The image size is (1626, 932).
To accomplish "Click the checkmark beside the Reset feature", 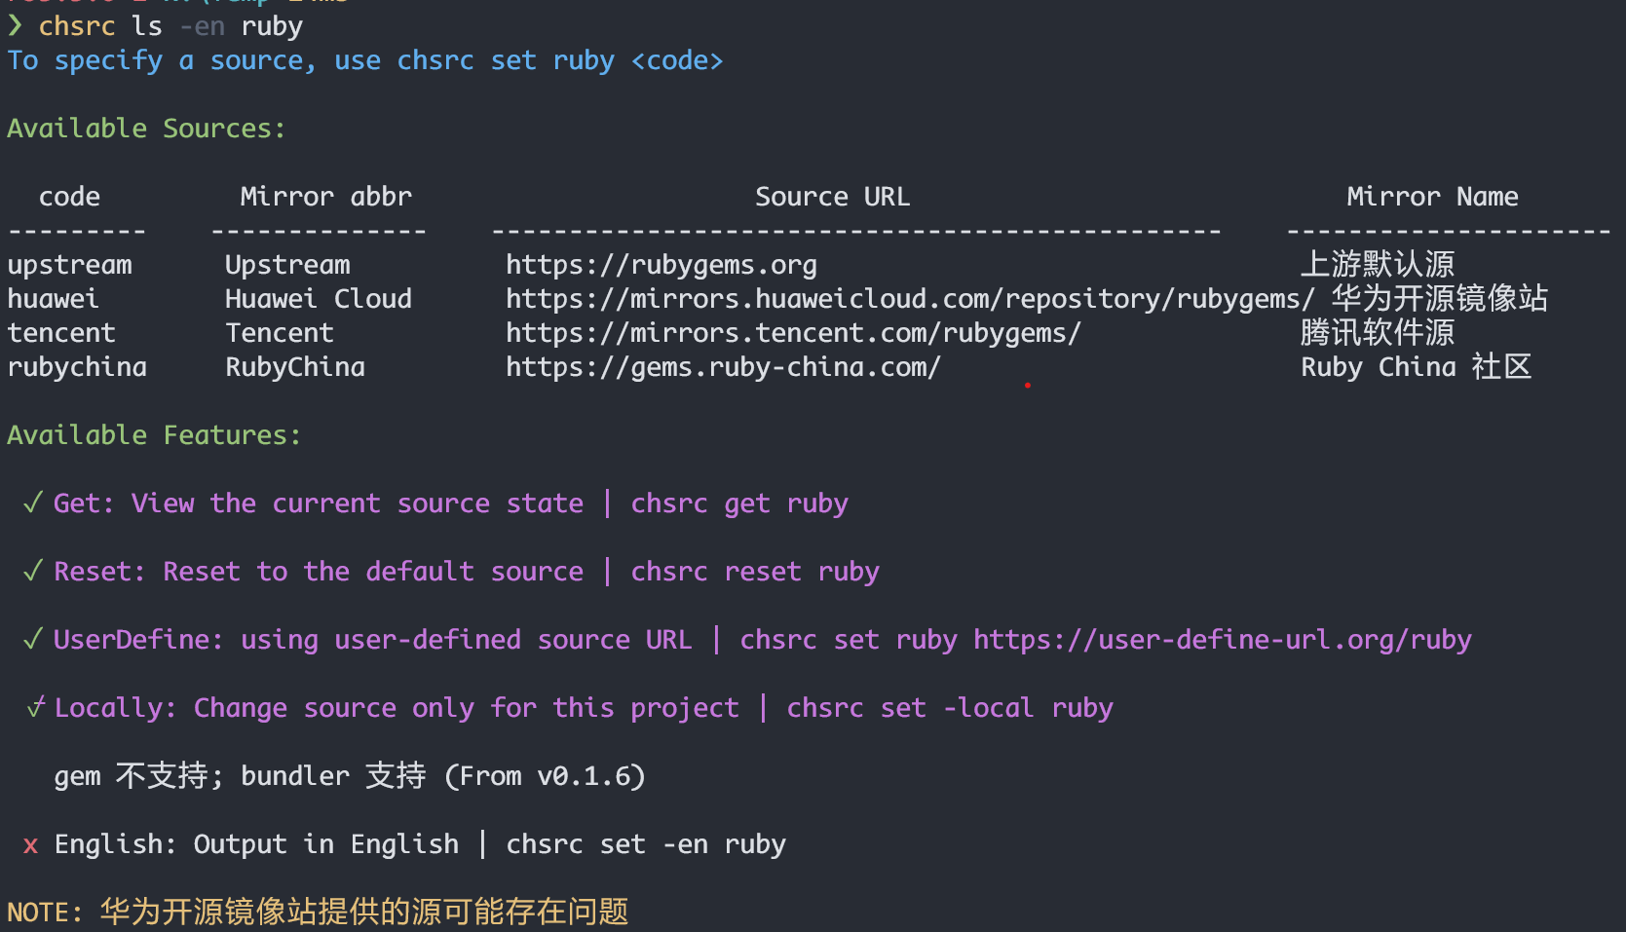I will point(32,571).
